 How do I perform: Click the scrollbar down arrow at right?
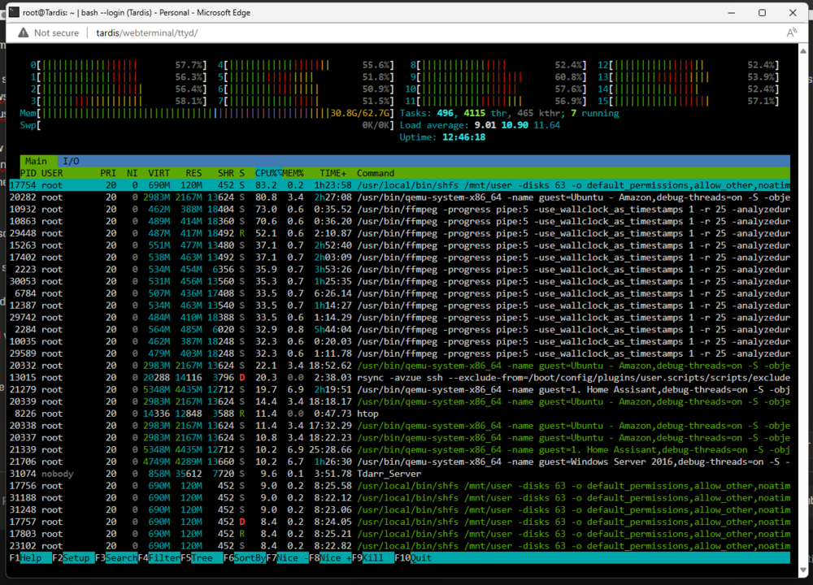(803, 570)
